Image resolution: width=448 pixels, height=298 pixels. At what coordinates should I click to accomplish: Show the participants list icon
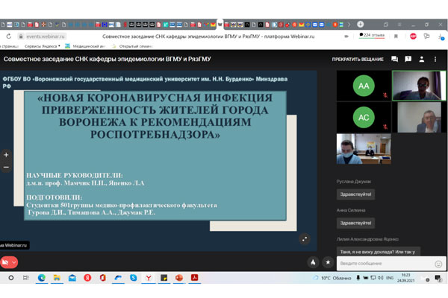(421, 59)
